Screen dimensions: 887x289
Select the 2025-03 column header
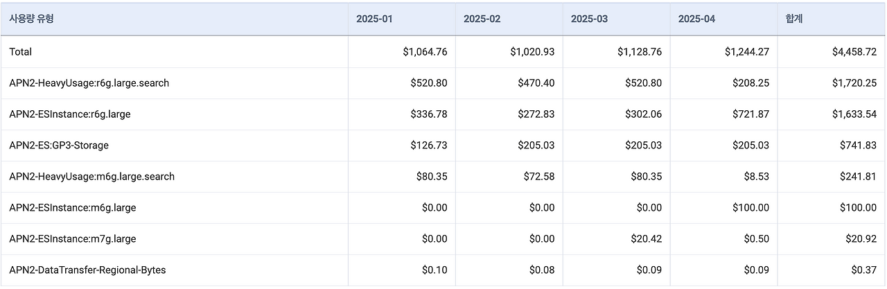click(589, 19)
